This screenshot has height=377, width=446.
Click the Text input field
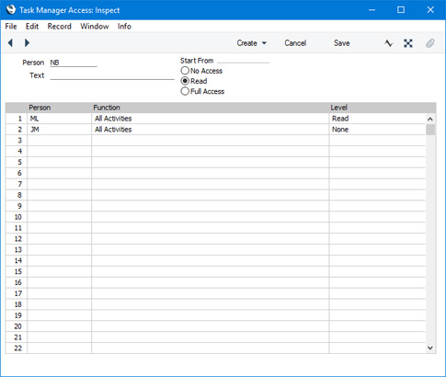pos(112,75)
